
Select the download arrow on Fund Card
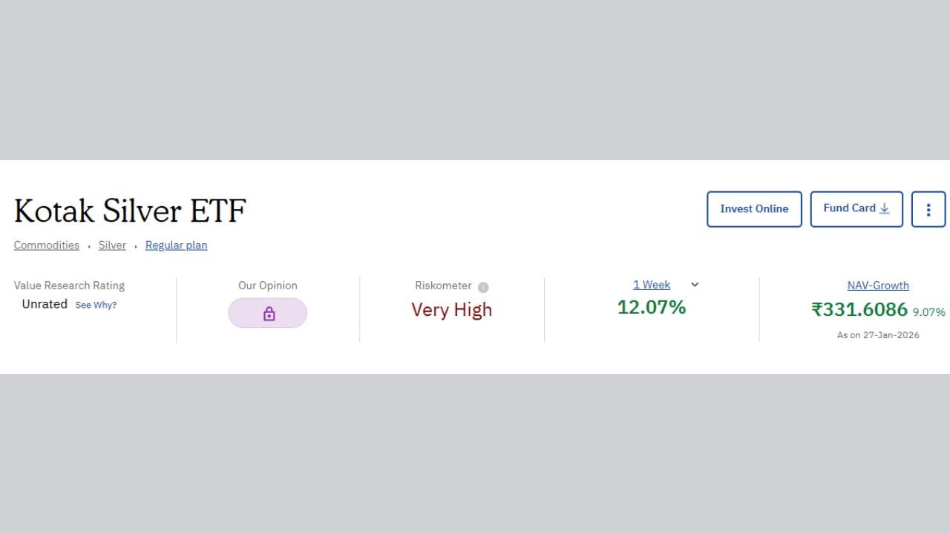pyautogui.click(x=884, y=209)
